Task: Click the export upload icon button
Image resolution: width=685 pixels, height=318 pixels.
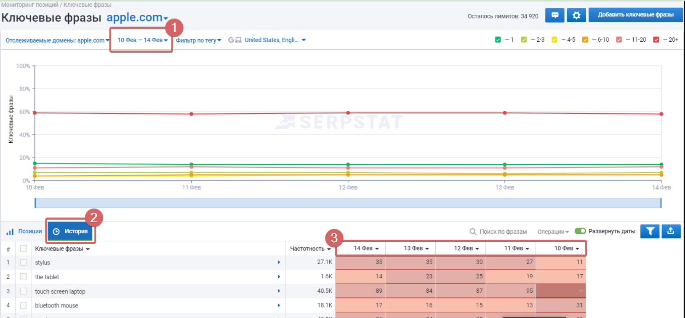Action: [x=671, y=231]
